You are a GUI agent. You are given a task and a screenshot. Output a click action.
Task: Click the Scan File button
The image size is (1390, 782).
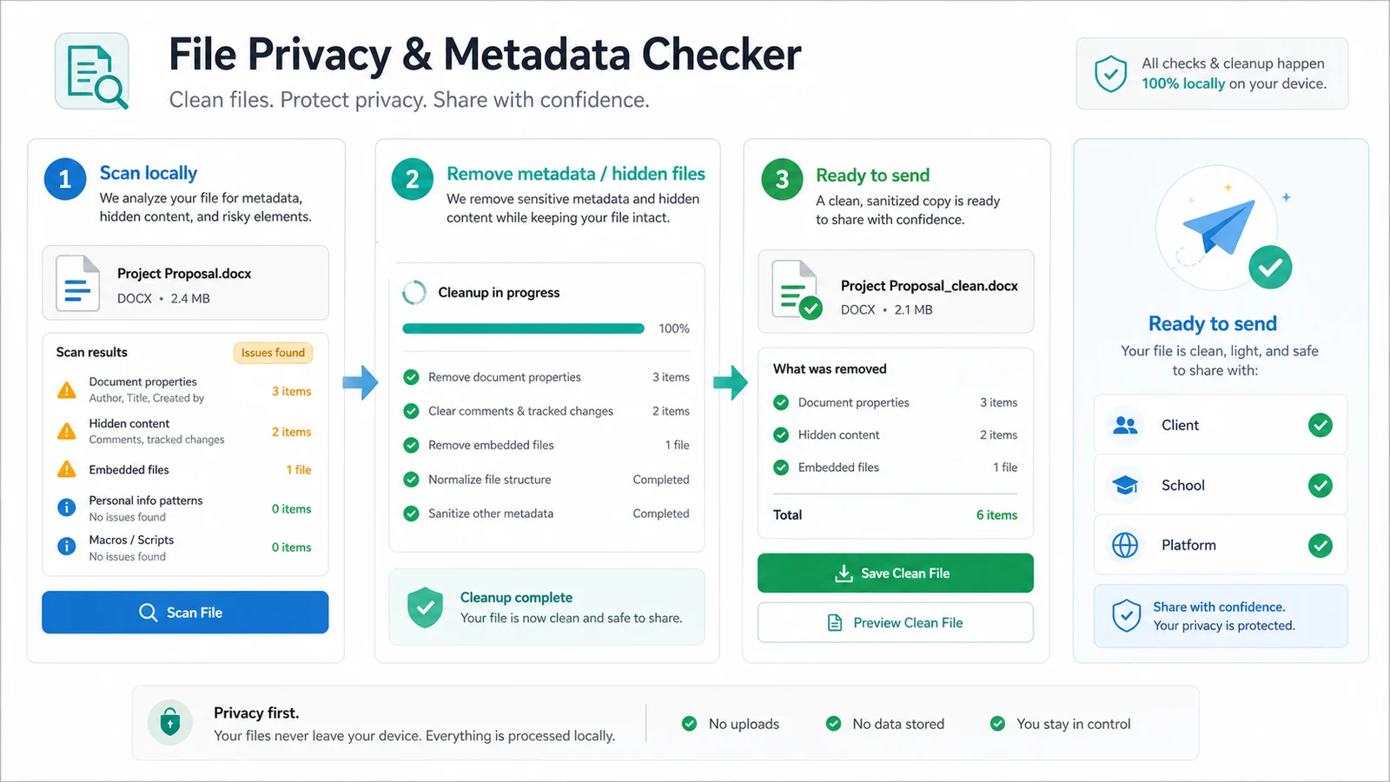(185, 613)
